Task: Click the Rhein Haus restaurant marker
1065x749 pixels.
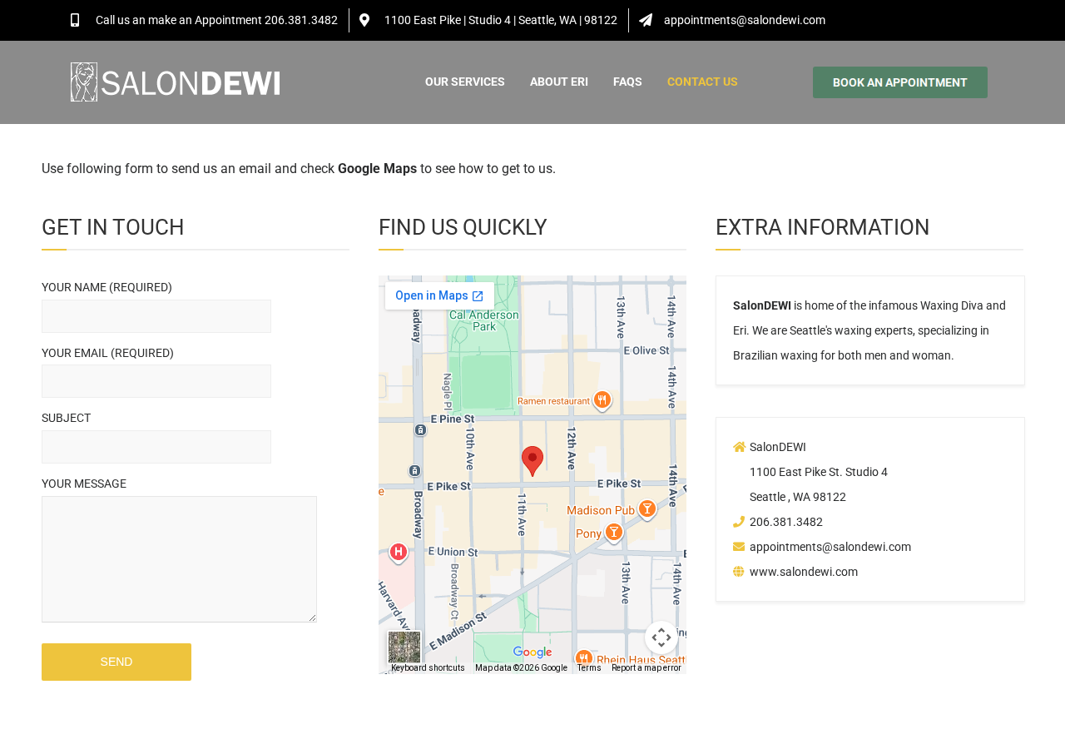Action: 584,658
